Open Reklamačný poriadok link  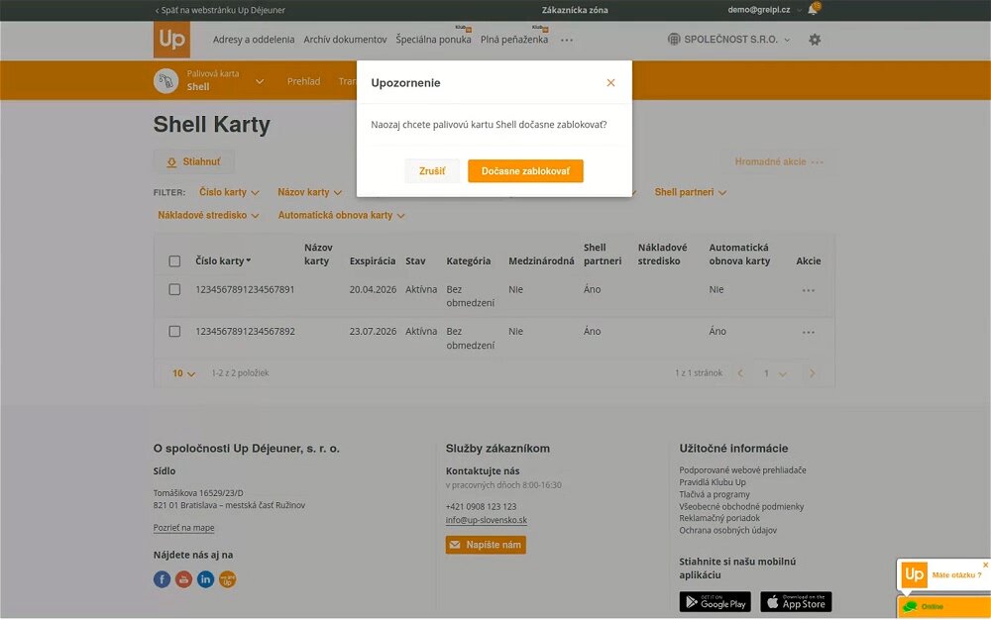click(x=719, y=518)
